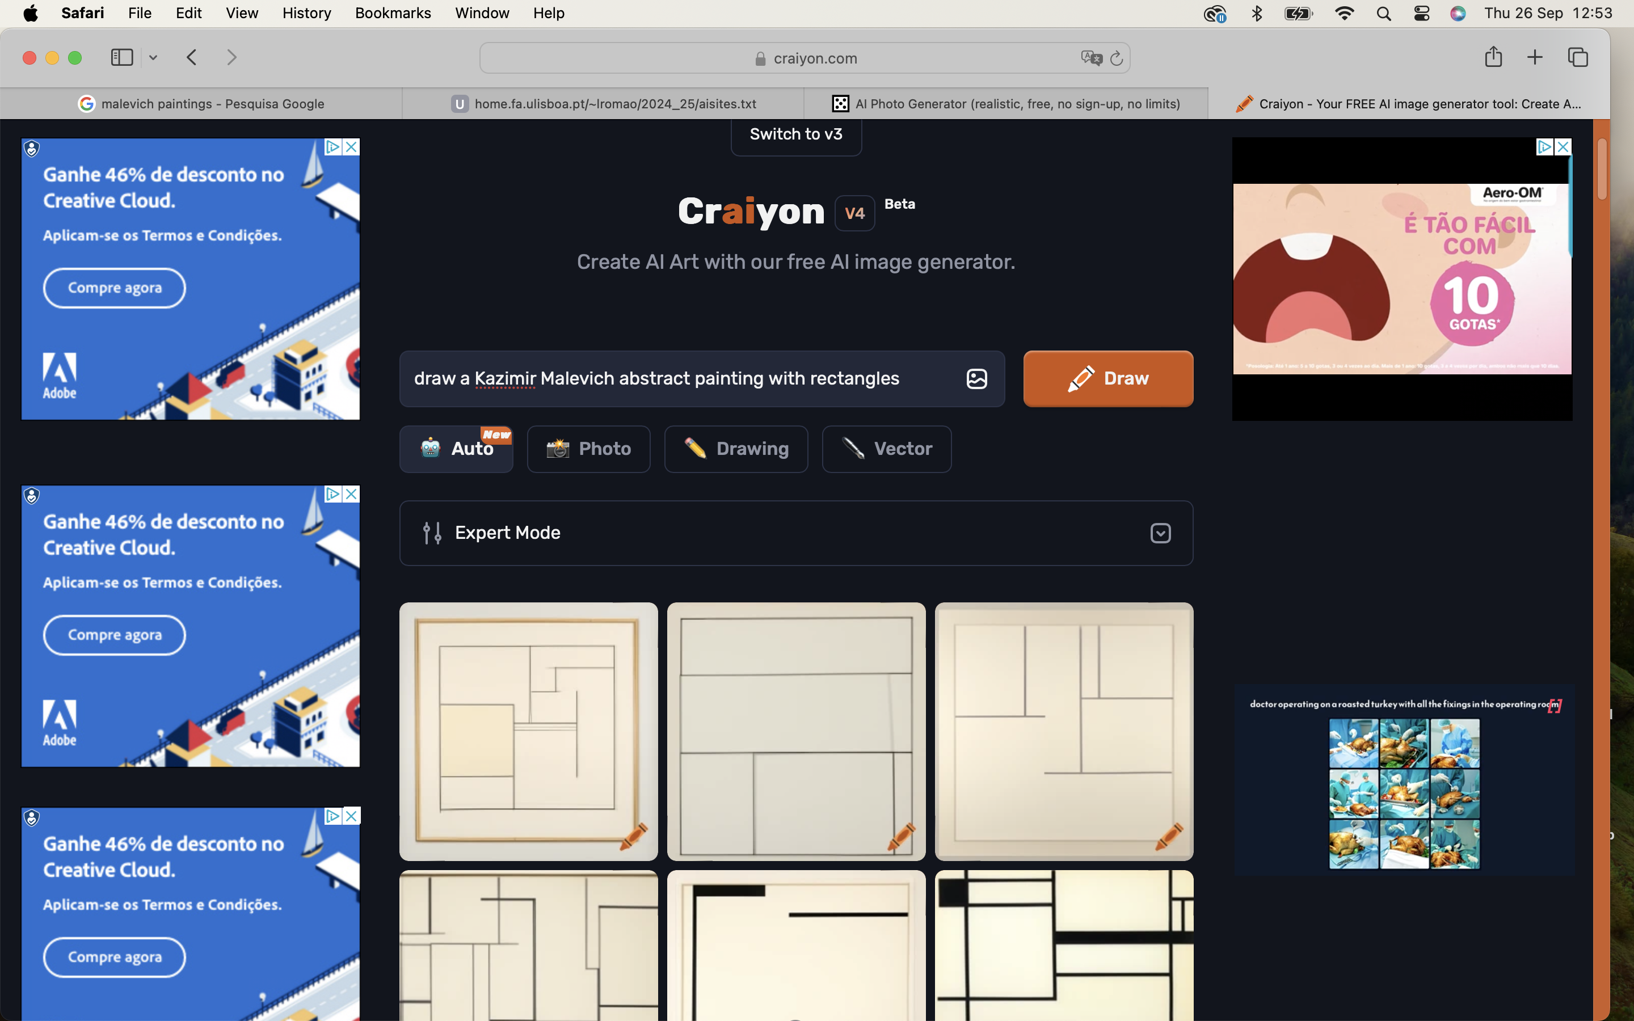Click the date and time clock
Screen dimensions: 1634x1021
[1548, 14]
